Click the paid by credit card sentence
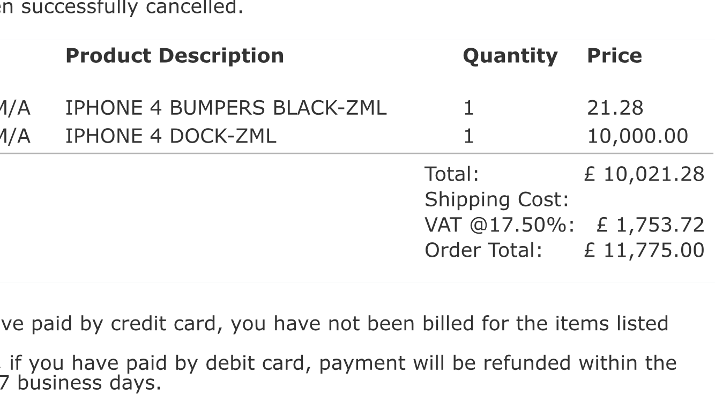The width and height of the screenshot is (715, 402). [334, 323]
